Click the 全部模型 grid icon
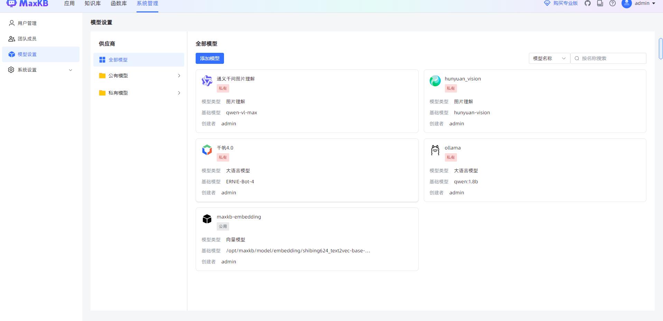The width and height of the screenshot is (663, 321). coord(102,60)
